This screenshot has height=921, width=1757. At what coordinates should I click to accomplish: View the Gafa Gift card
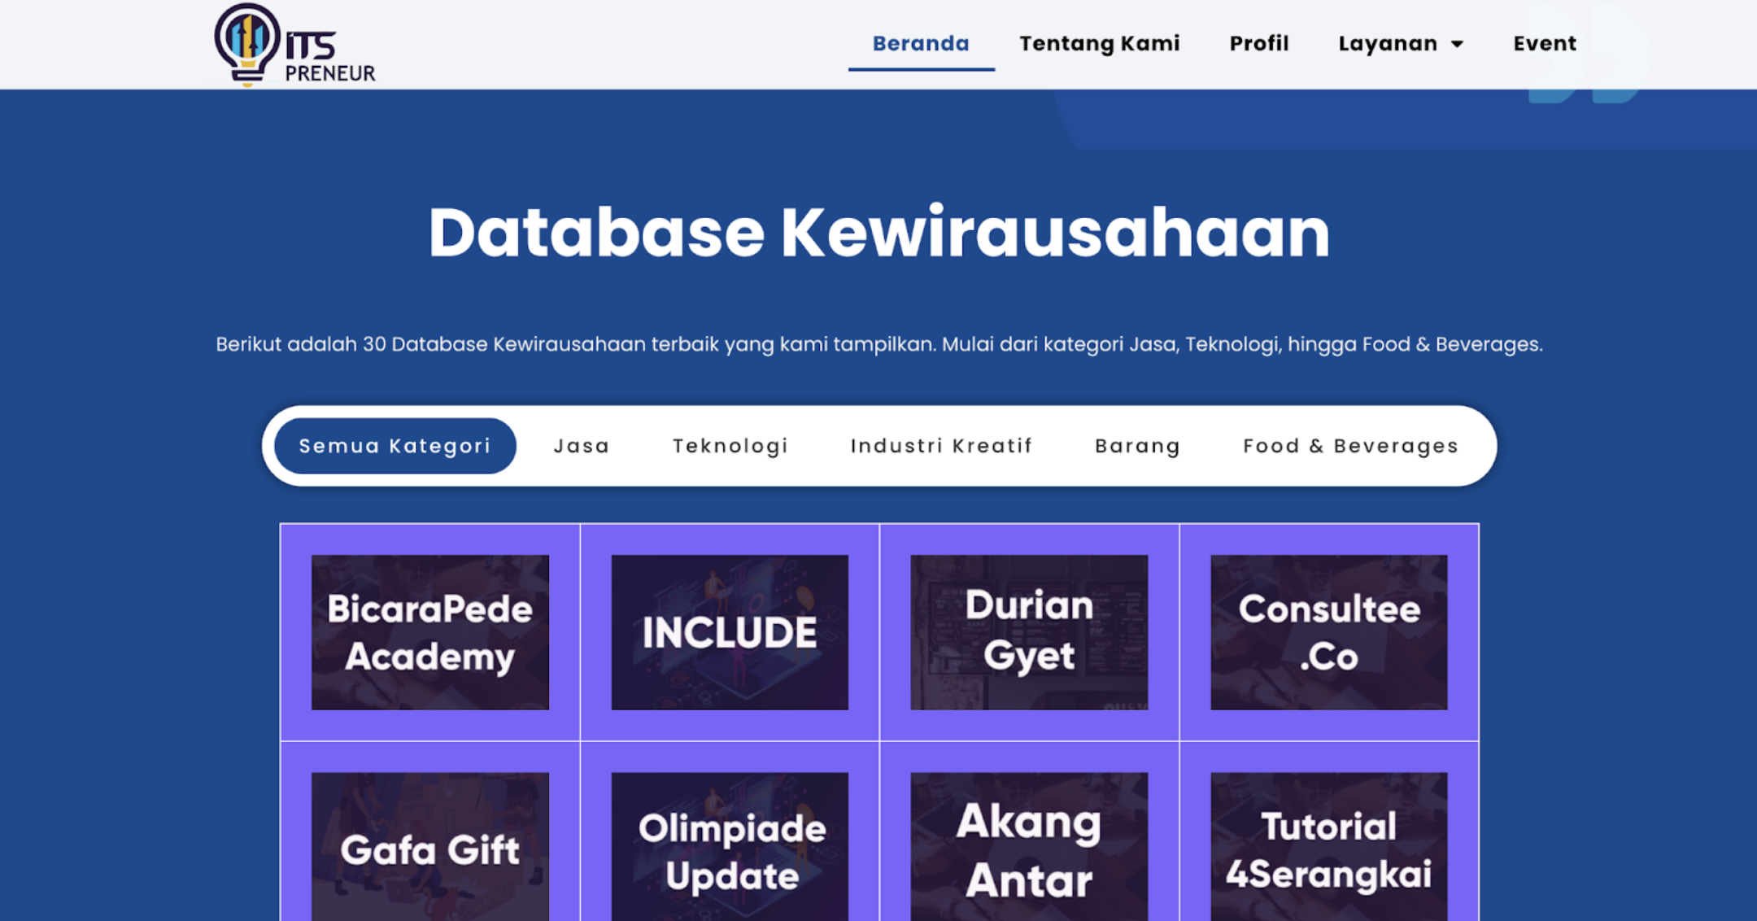pyautogui.click(x=429, y=849)
